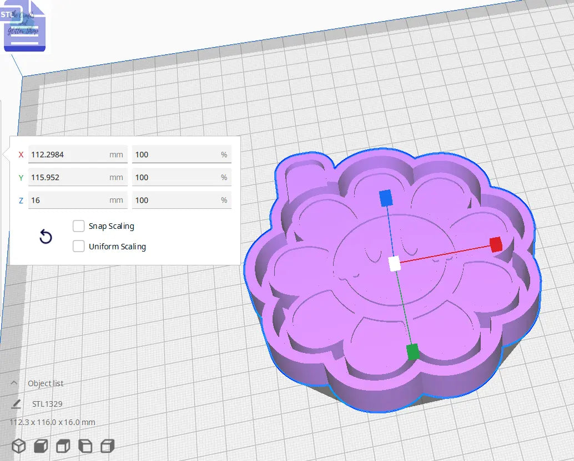Viewport: 574px width, 461px height.
Task: Click the STL Glitter Shop logo thumbnail
Action: click(25, 27)
